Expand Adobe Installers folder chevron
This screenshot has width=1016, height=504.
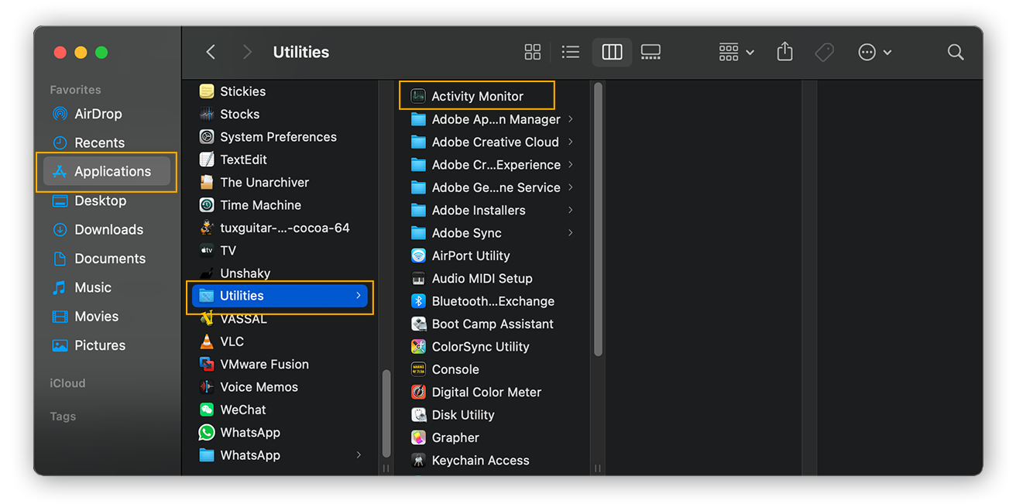571,210
